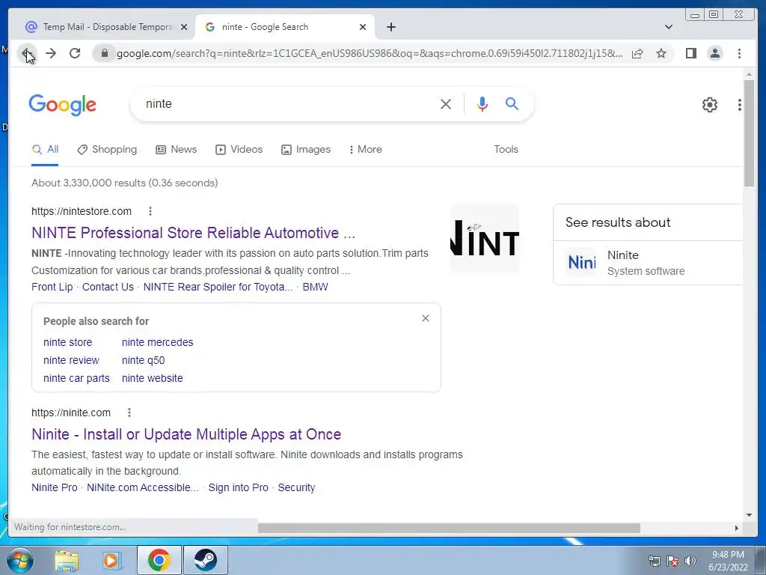Open Steam from the taskbar
The image size is (766, 575).
(x=206, y=560)
